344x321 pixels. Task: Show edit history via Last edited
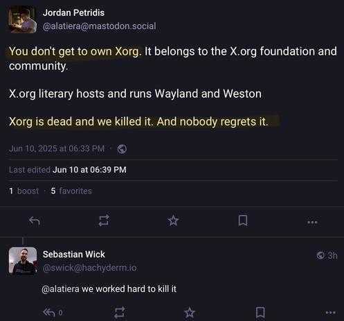click(68, 170)
